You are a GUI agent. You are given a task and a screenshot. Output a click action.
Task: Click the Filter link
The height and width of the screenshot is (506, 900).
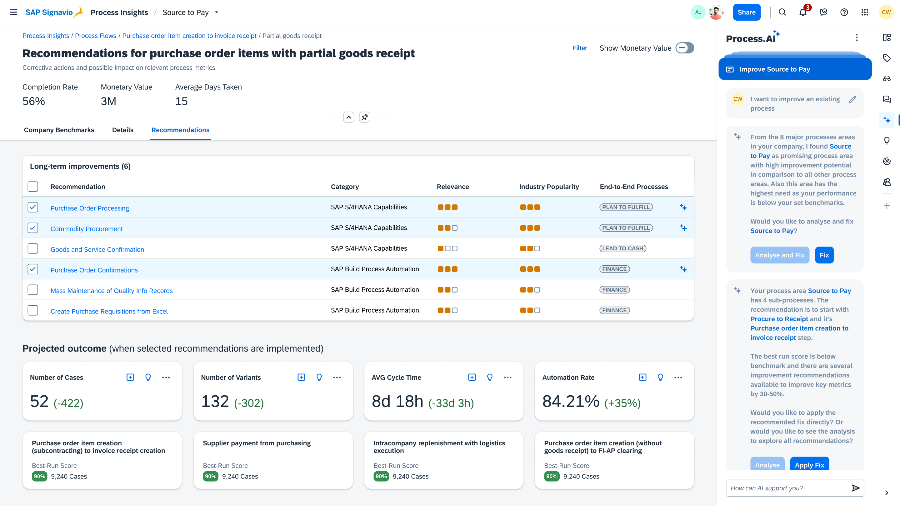(580, 48)
